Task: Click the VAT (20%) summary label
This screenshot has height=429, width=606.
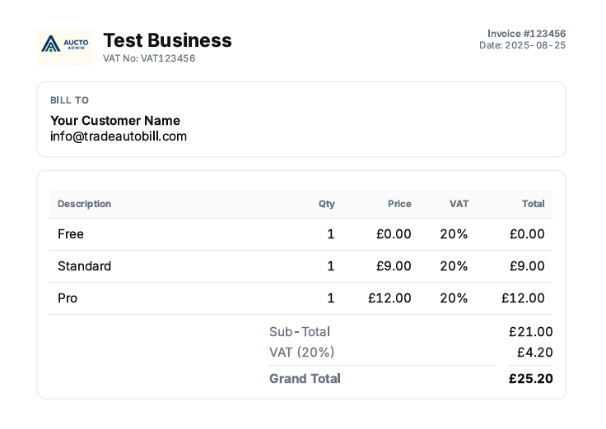Action: 302,353
